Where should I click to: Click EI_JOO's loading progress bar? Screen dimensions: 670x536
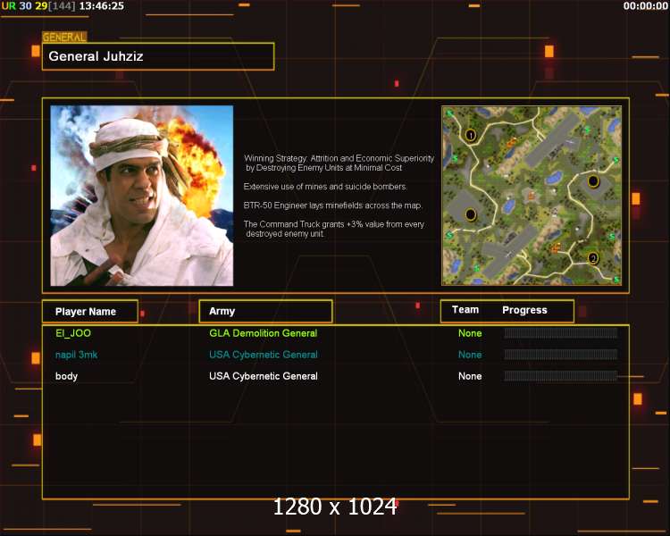[x=561, y=333]
